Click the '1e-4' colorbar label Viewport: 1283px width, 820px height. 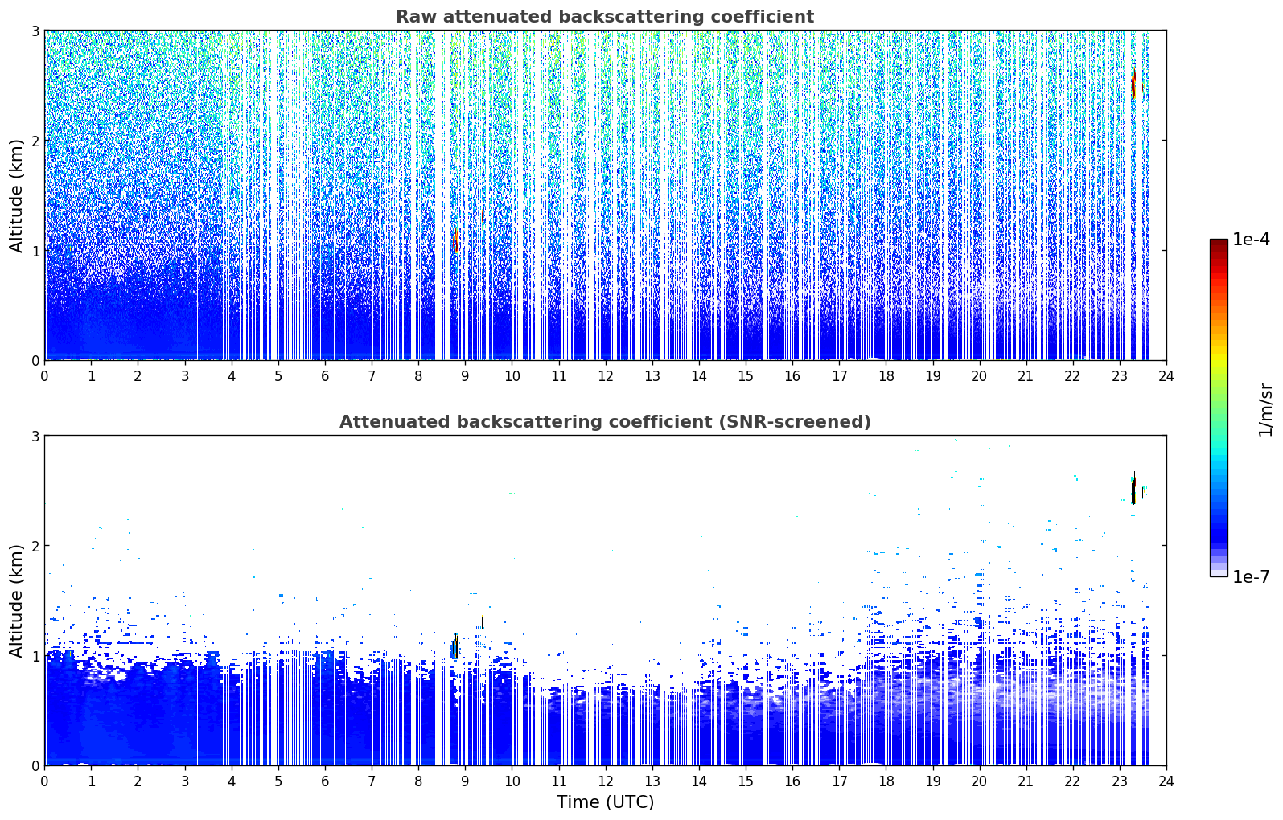click(x=1251, y=240)
